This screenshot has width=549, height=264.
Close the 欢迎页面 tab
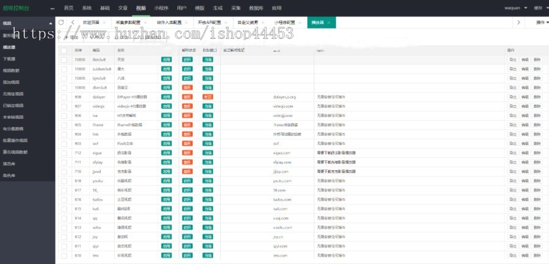click(x=104, y=23)
